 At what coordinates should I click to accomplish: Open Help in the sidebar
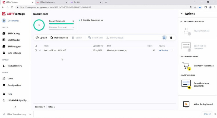(x=10, y=94)
